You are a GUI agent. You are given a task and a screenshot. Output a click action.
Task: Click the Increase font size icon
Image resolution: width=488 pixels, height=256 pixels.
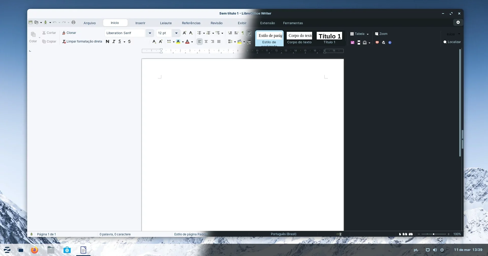click(185, 33)
